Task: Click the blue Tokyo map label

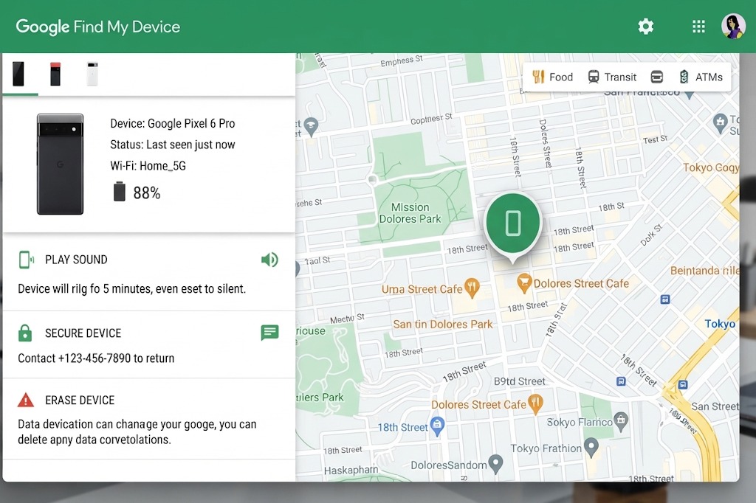Action: [720, 324]
